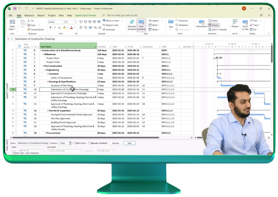Click Manually Schedule pin icon

point(132,22)
